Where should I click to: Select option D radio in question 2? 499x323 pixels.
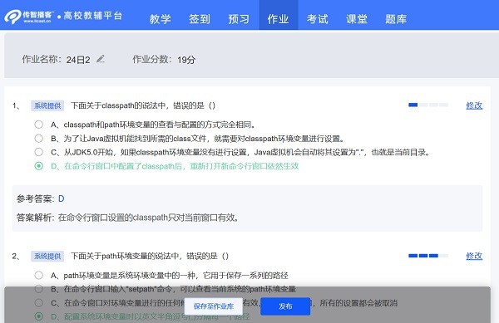click(39, 316)
